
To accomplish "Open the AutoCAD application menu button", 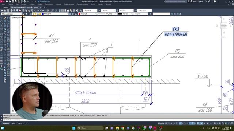I will coord(3,1).
